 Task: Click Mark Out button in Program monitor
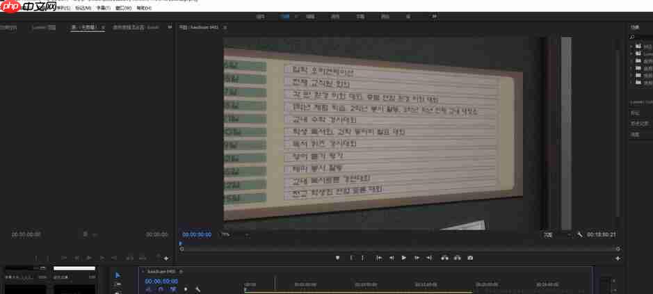tap(363, 258)
